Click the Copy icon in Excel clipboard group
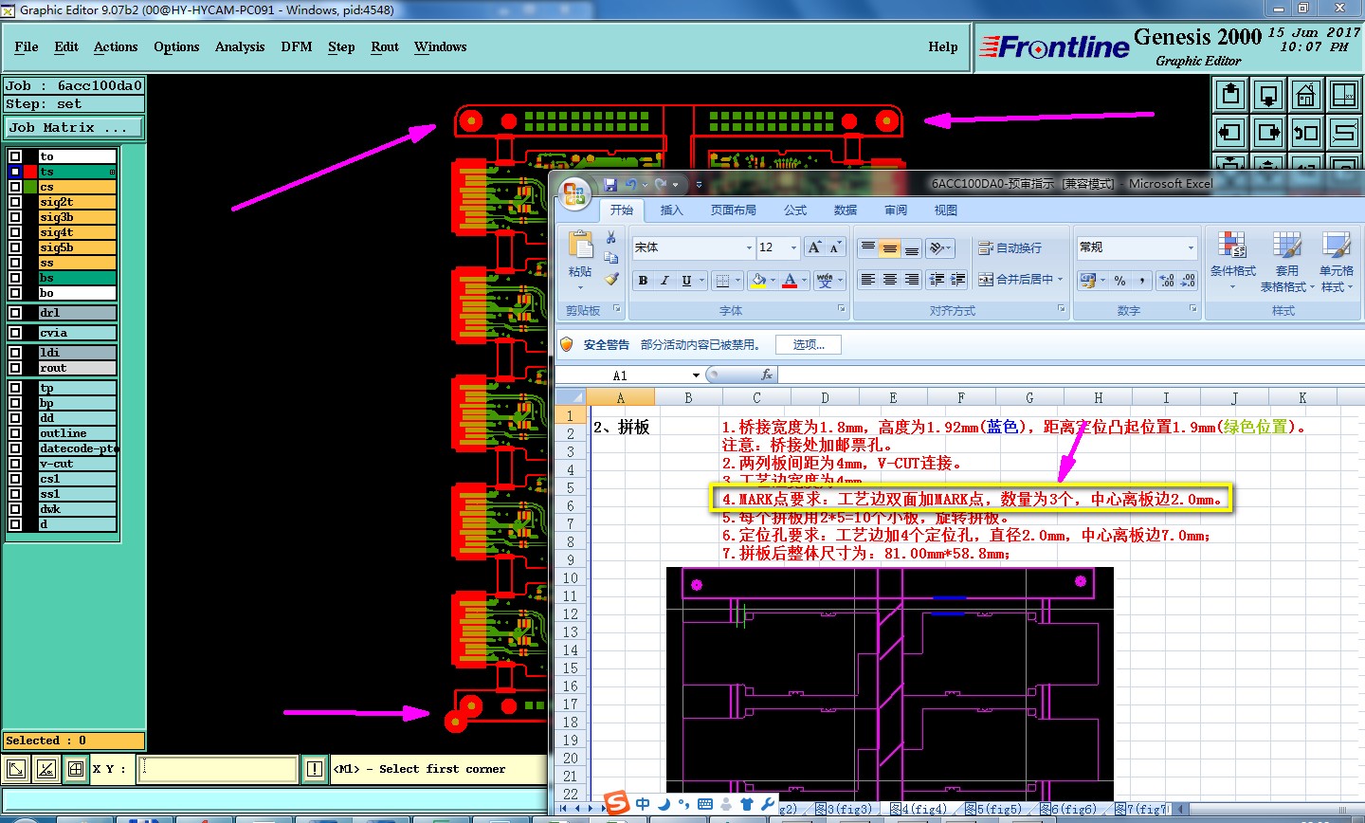 pyautogui.click(x=611, y=258)
